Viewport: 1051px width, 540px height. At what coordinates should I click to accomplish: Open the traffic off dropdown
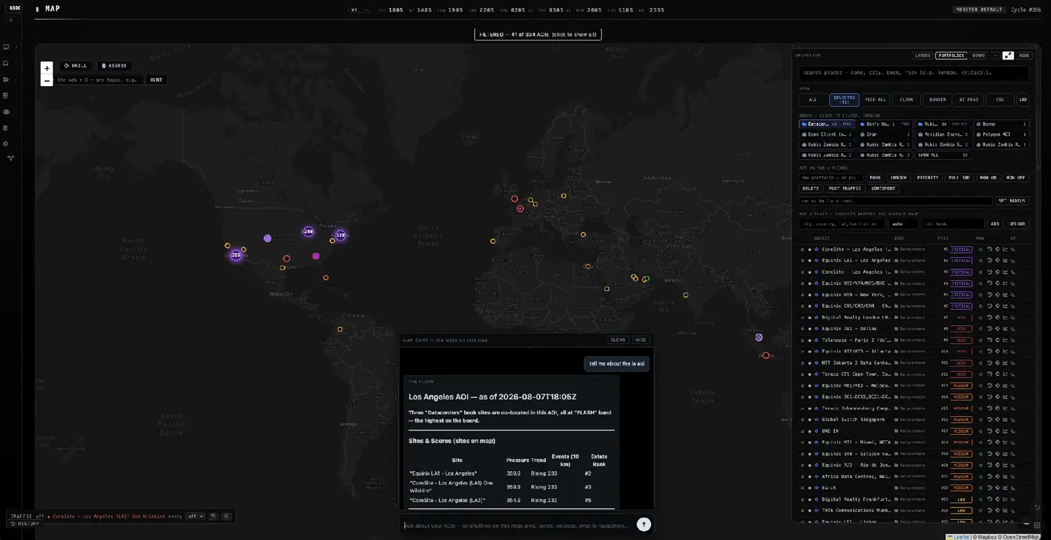[196, 516]
